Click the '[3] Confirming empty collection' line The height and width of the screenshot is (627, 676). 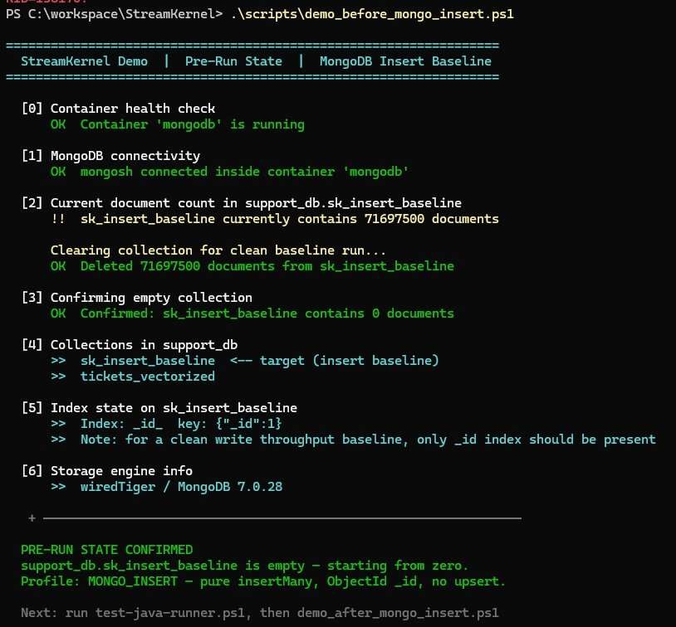137,298
